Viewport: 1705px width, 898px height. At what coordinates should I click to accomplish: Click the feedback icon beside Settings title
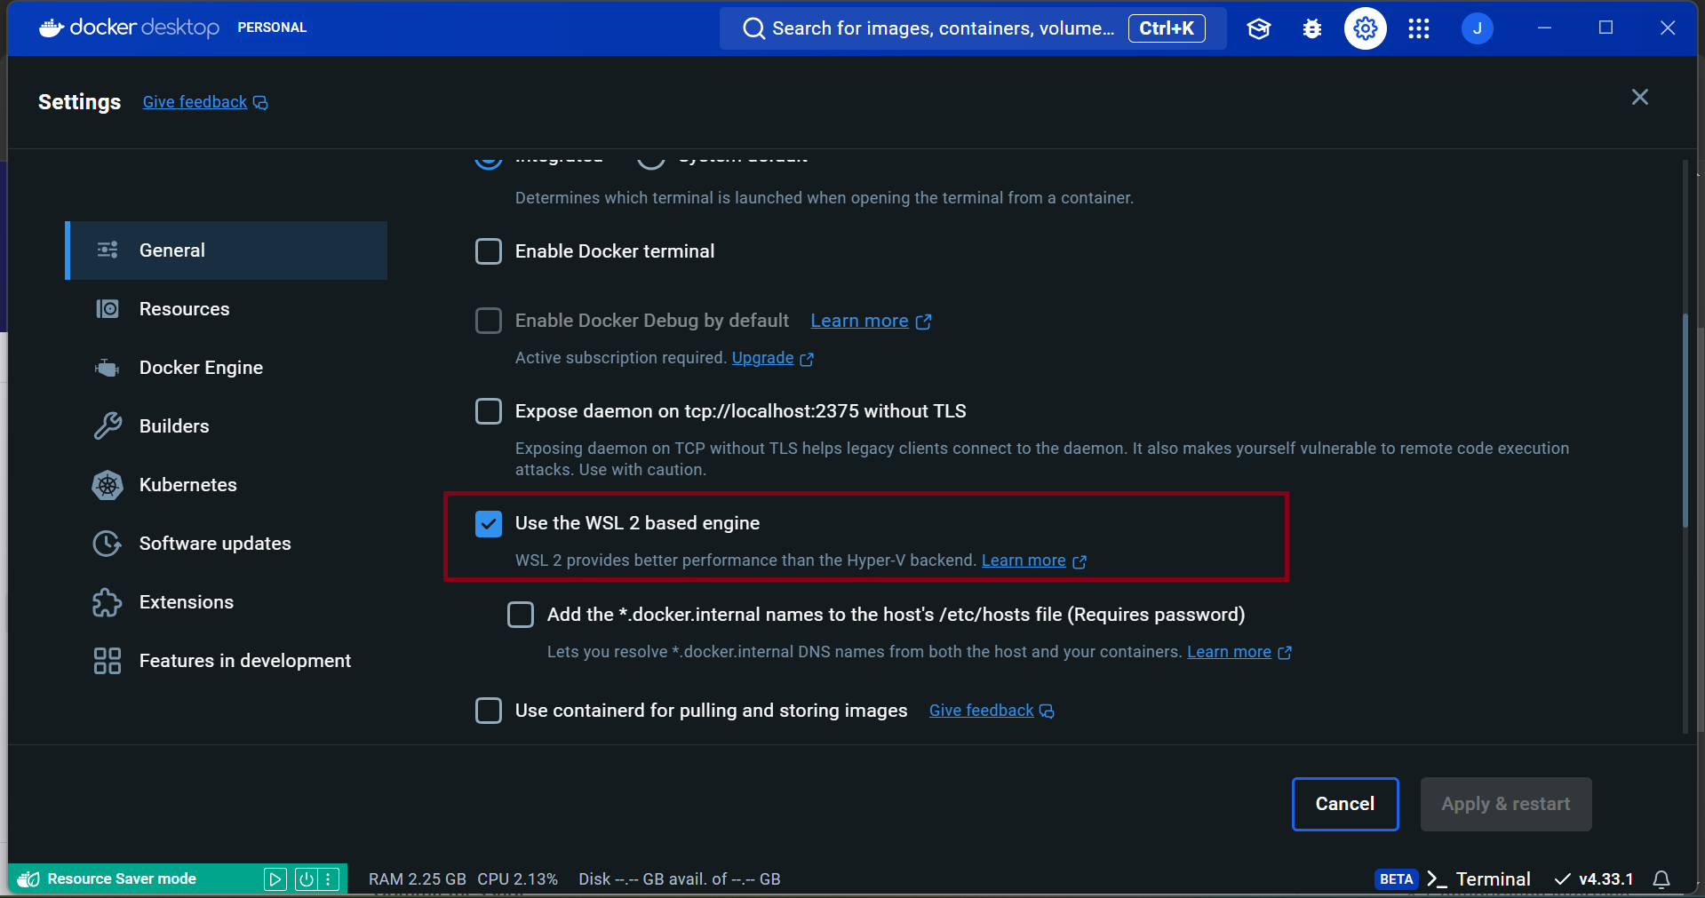pyautogui.click(x=260, y=103)
